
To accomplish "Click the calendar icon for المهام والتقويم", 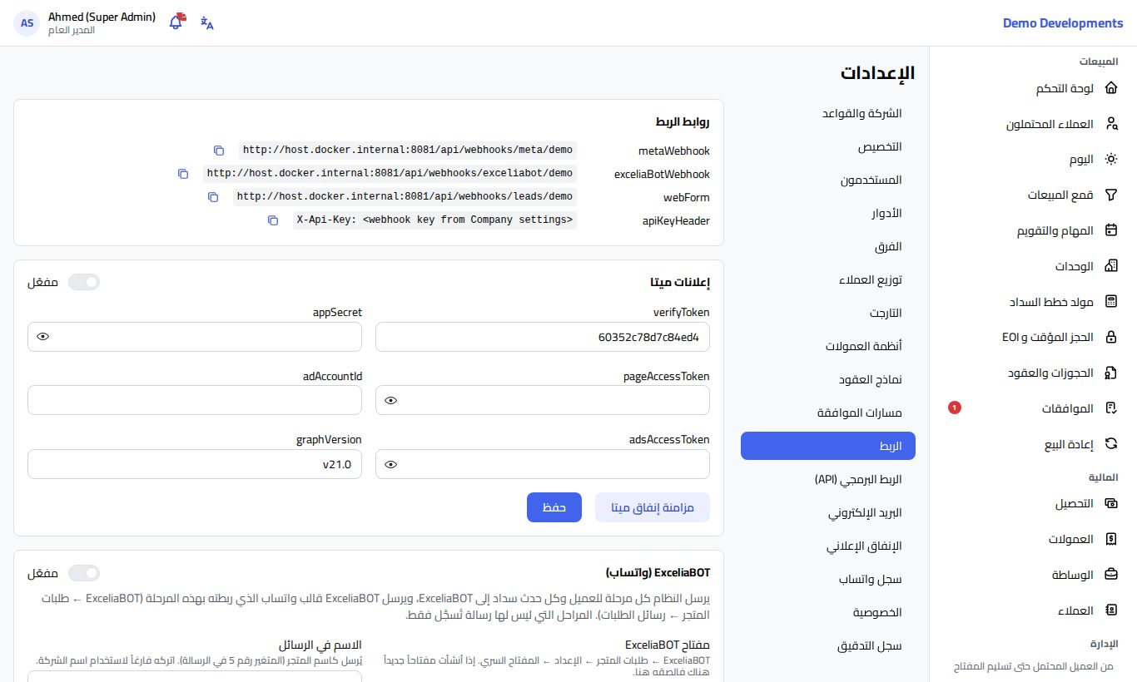I will coord(1110,230).
